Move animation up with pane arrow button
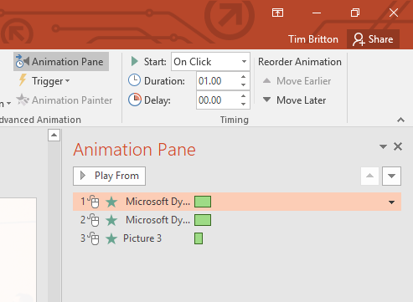Image resolution: width=413 pixels, height=302 pixels. click(x=369, y=176)
